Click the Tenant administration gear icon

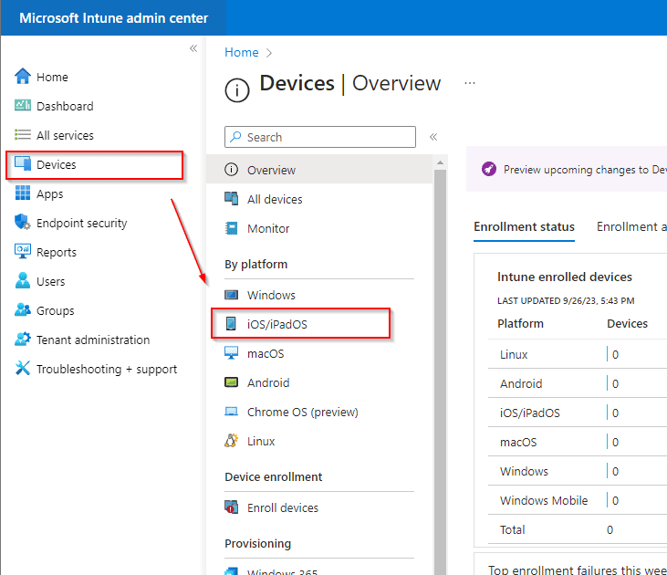[23, 340]
